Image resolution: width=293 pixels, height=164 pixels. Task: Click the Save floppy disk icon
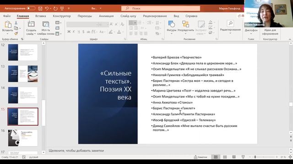coord(40,8)
